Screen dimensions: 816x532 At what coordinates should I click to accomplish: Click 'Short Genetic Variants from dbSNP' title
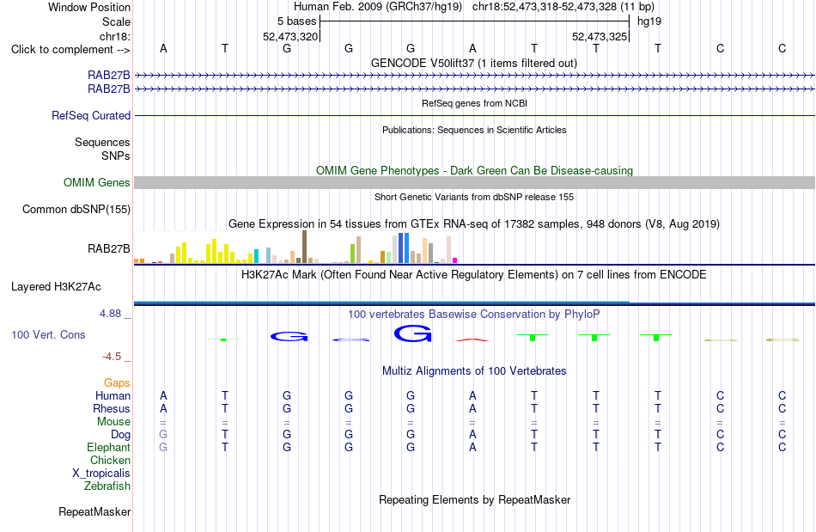(474, 197)
